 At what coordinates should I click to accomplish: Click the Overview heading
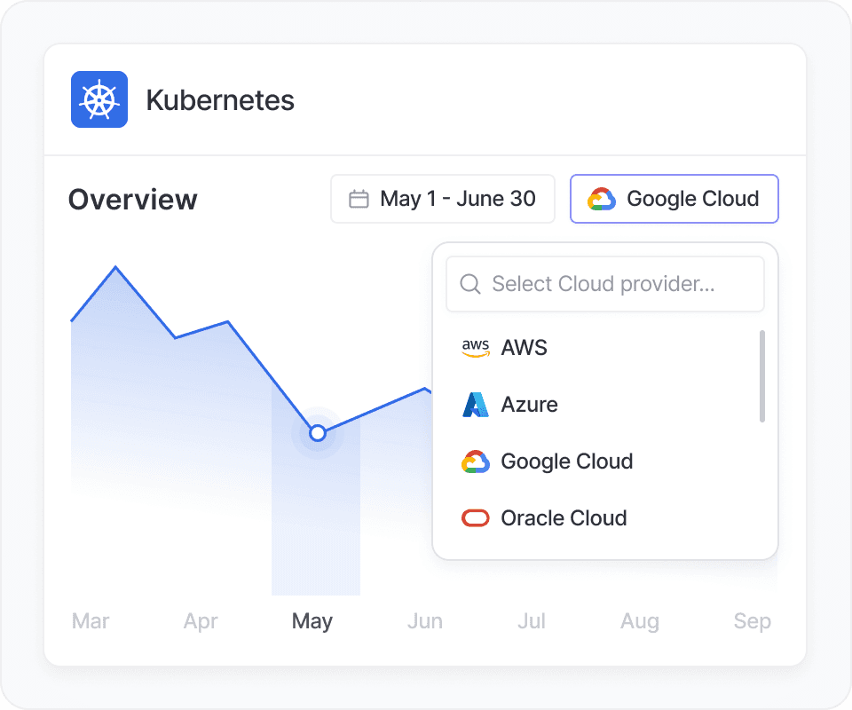(x=133, y=200)
